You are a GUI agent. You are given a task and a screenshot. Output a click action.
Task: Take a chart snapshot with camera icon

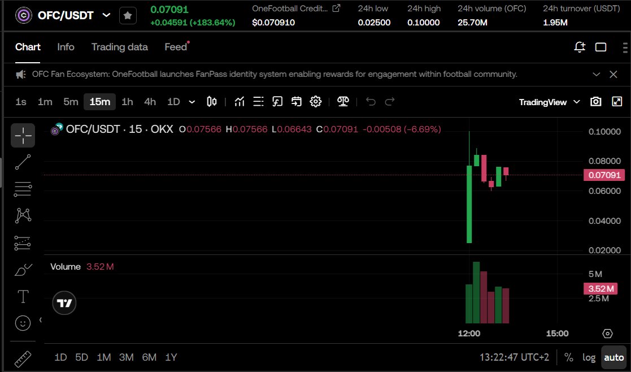click(595, 102)
